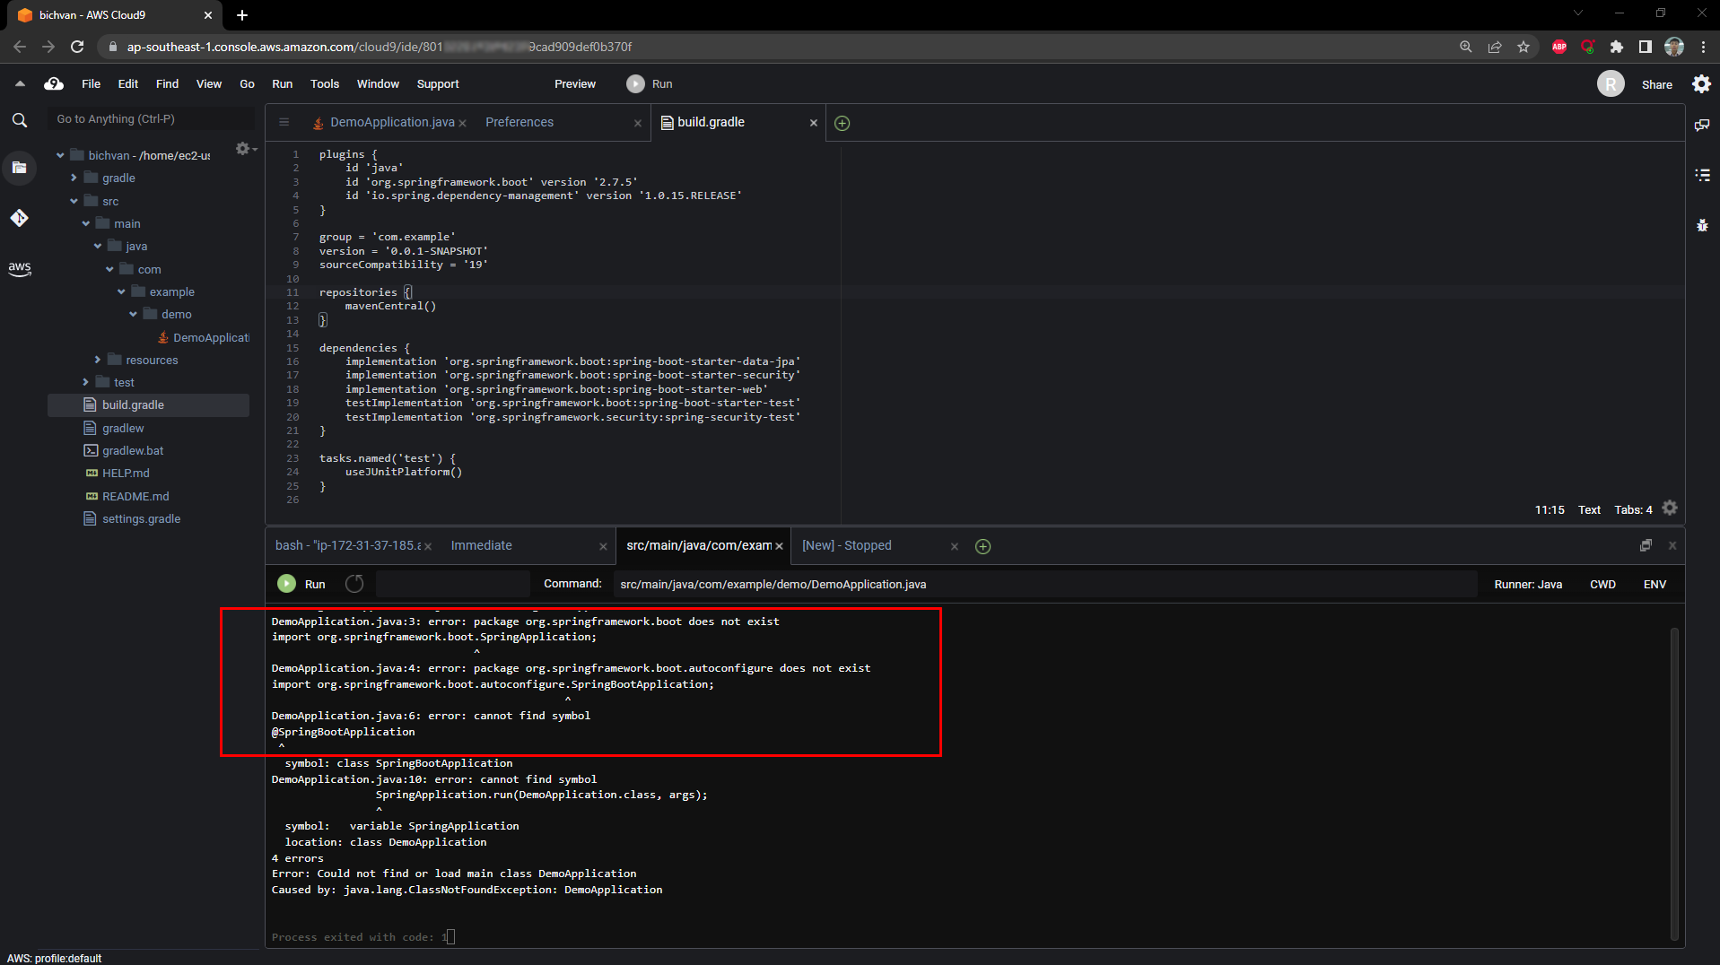
Task: Add a new editor tab
Action: click(x=842, y=123)
